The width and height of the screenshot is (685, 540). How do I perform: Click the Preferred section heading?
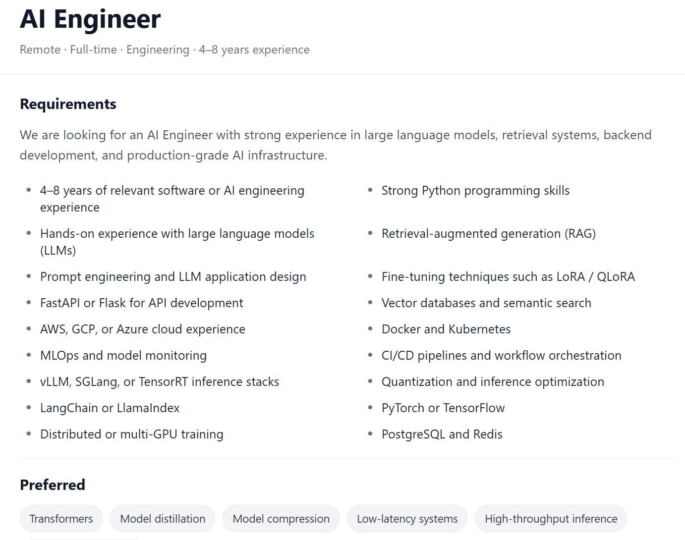tap(53, 485)
